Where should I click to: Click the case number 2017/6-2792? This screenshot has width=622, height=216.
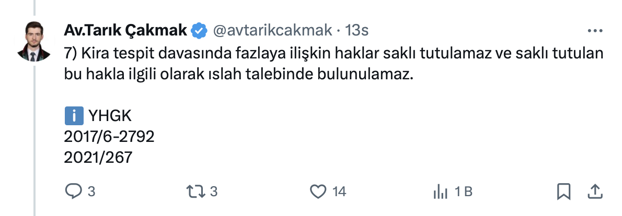[x=109, y=136]
